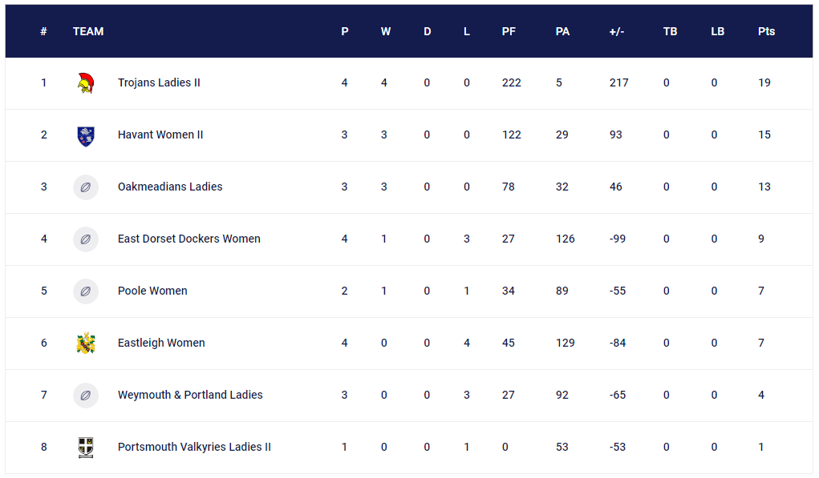
Task: Click the Trojans Ladies II helmet logo
Action: pyautogui.click(x=85, y=83)
